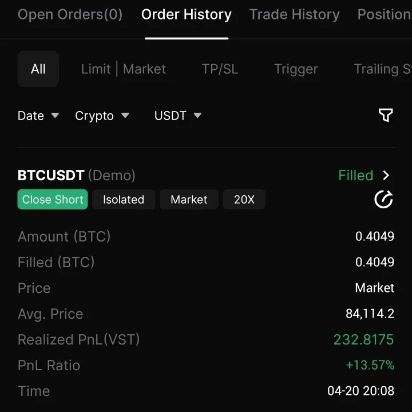Expand the Crypto dropdown
This screenshot has width=412, height=412.
point(102,116)
